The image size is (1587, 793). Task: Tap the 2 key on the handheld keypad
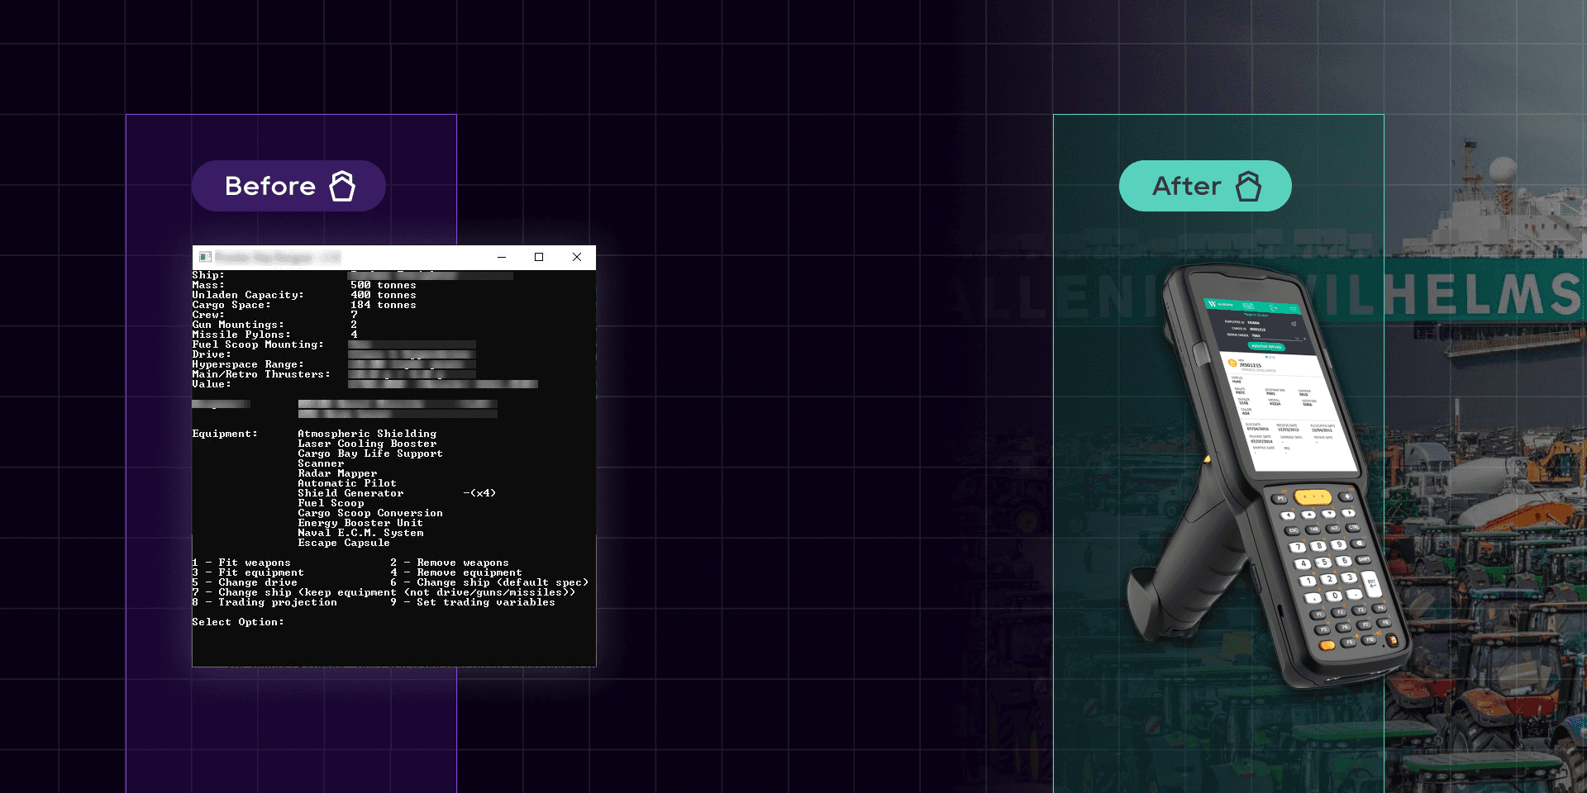pyautogui.click(x=1328, y=579)
